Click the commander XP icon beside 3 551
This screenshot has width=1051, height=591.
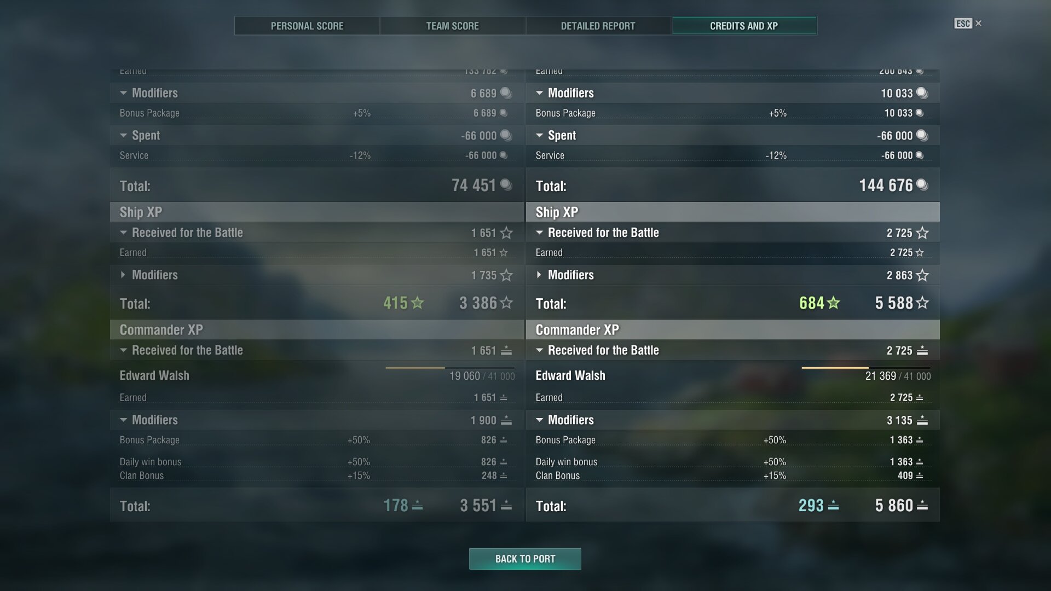point(506,506)
